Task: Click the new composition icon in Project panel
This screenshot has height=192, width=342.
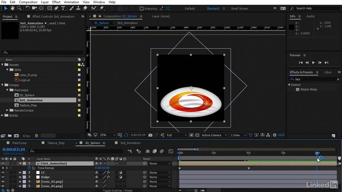Action: click(16, 135)
